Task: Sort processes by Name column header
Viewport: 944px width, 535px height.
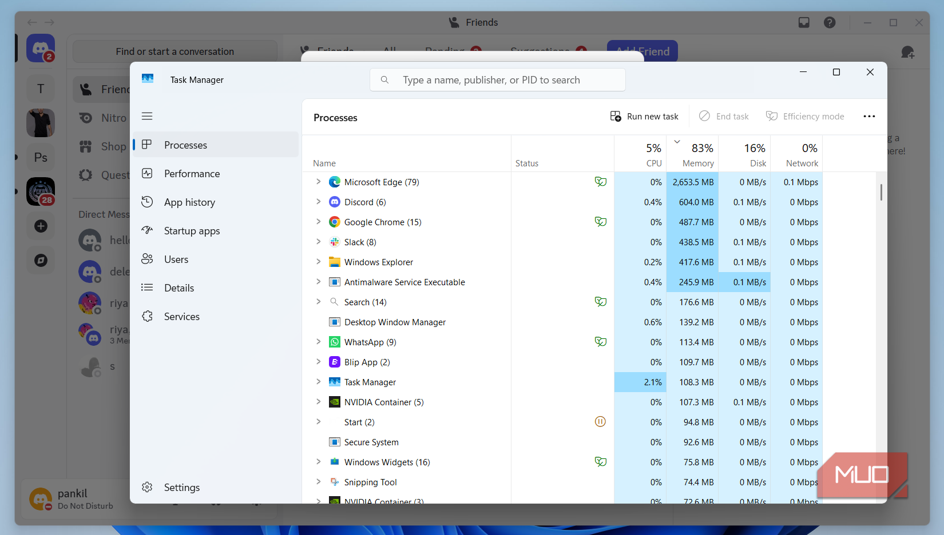Action: [406, 154]
